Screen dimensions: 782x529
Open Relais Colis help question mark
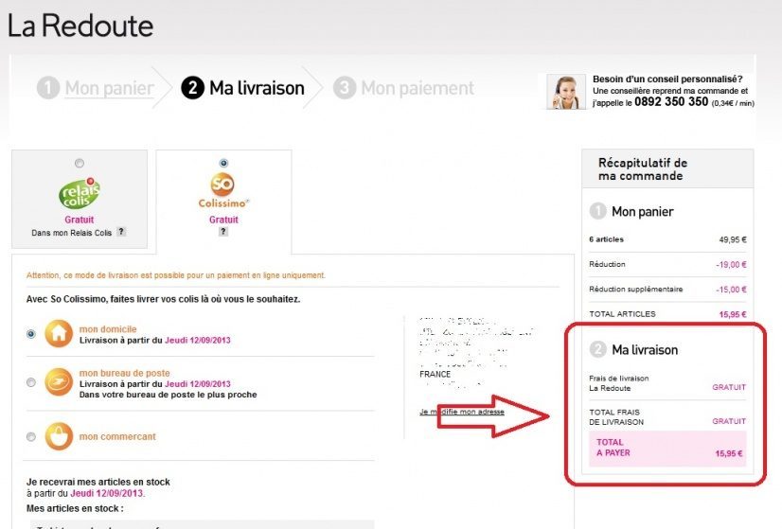121,232
